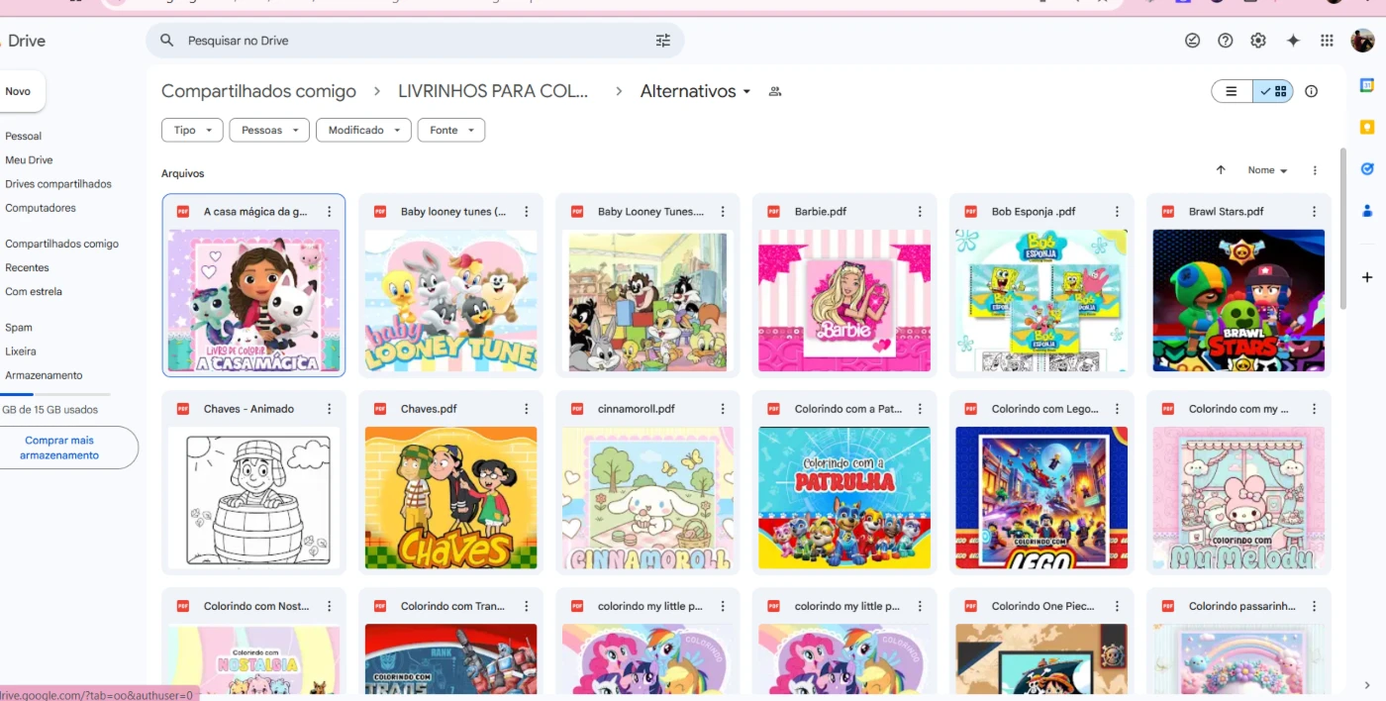Image resolution: width=1386 pixels, height=701 pixels.
Task: Open Drives compartilhados in the sidebar
Action: [x=58, y=184]
